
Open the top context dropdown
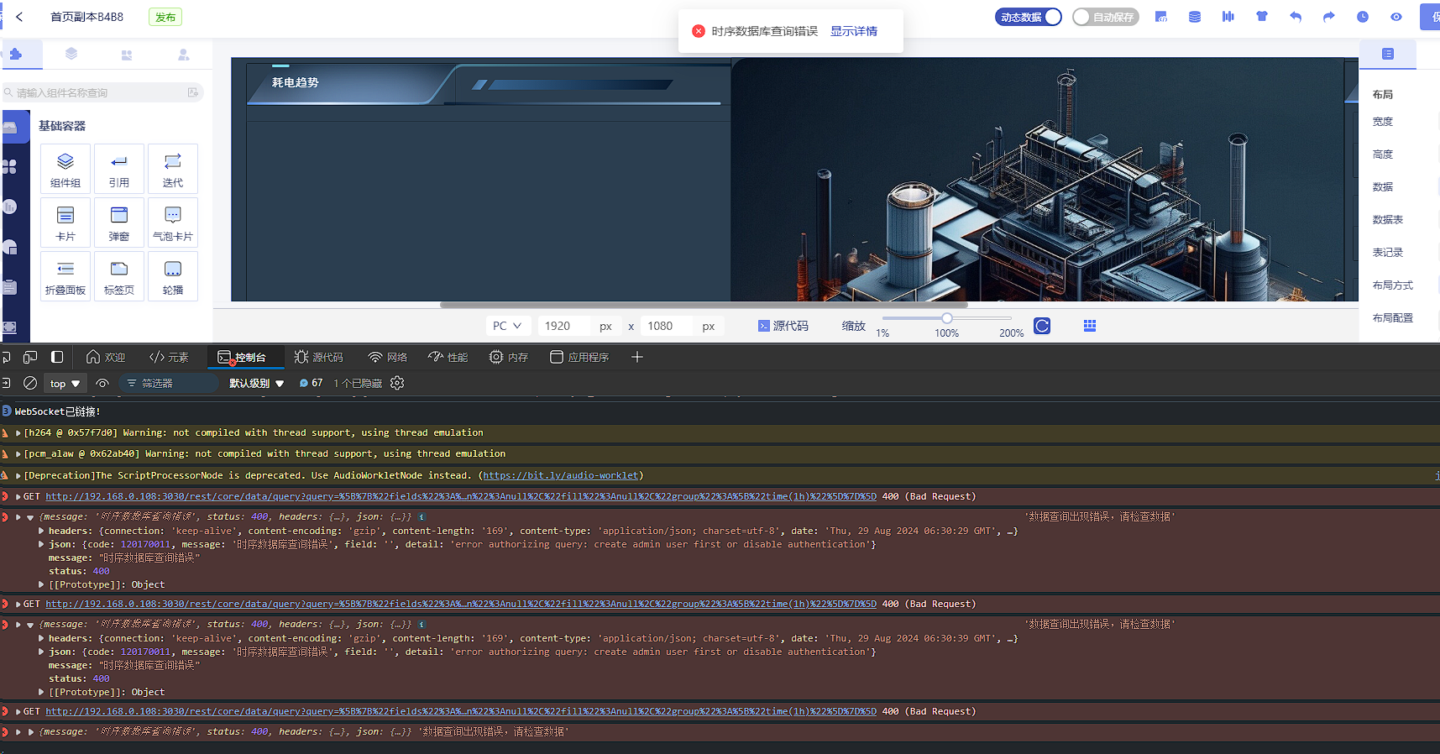tap(65, 383)
